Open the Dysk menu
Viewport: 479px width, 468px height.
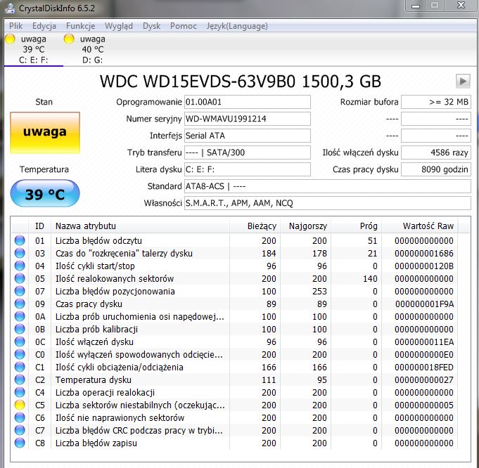151,26
